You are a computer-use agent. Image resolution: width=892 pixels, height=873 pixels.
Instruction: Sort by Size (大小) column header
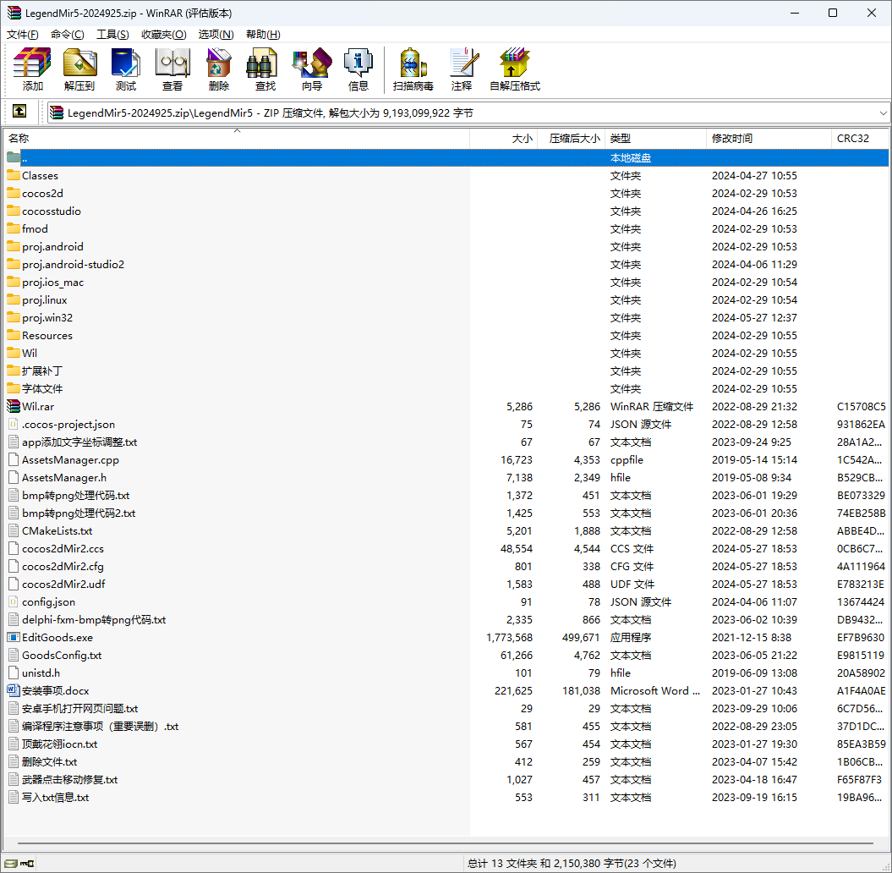(503, 138)
